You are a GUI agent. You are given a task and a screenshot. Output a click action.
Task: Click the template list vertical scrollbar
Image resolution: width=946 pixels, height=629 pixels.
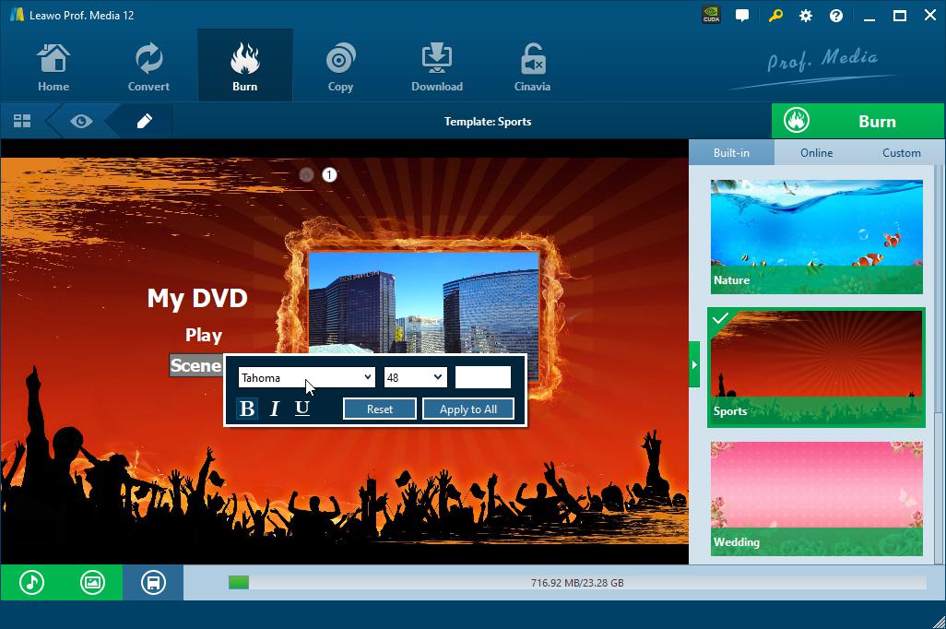click(x=939, y=489)
